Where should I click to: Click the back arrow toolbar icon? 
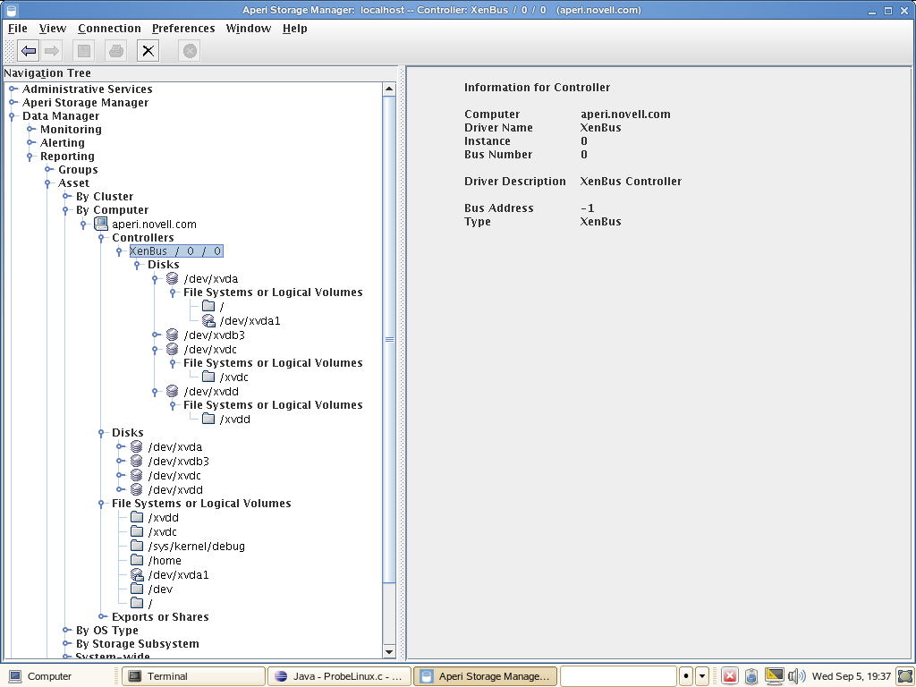(29, 51)
